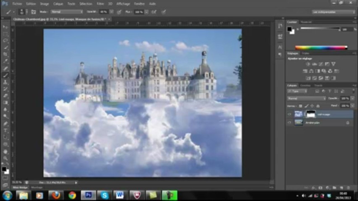
Task: Open the brush panel toggle in options bar
Action: coord(34,12)
